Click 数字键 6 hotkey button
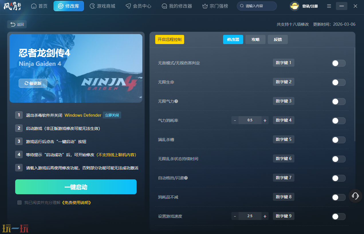The height and width of the screenshot is (234, 364). [x=284, y=158]
